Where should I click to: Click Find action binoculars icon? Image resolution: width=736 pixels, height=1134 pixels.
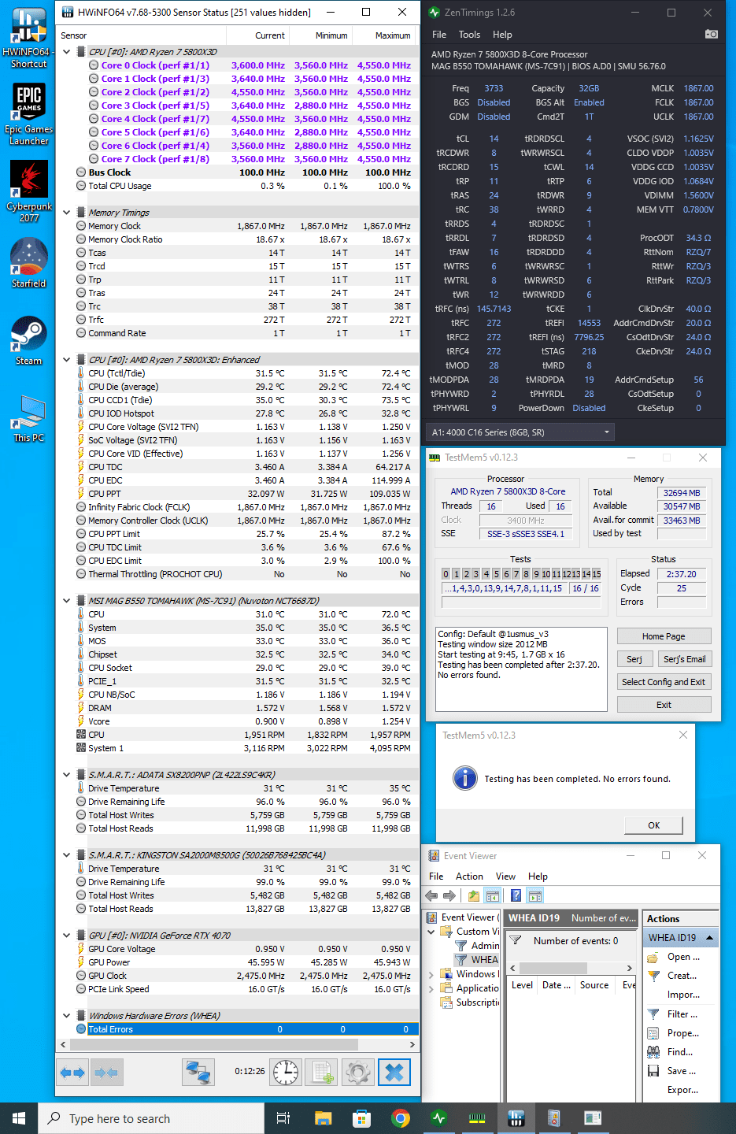tap(653, 1052)
